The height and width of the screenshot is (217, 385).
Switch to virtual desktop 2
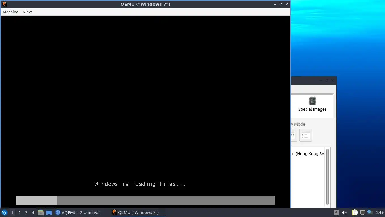pos(19,212)
